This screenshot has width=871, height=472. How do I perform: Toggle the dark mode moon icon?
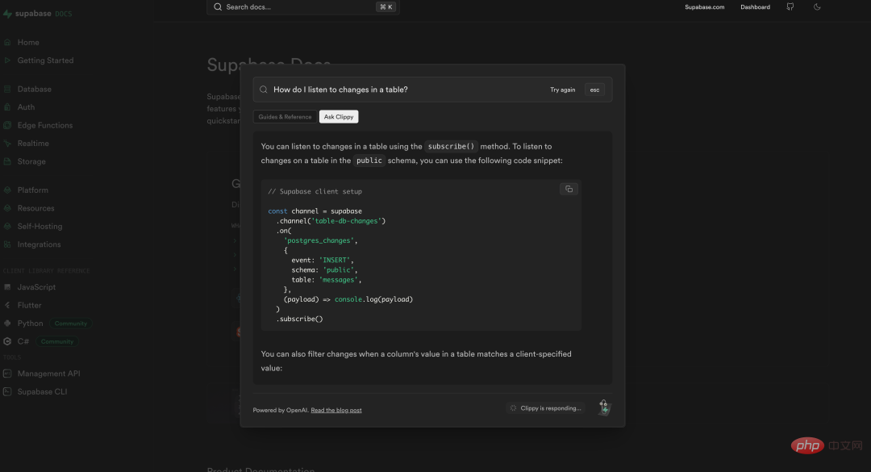(817, 7)
